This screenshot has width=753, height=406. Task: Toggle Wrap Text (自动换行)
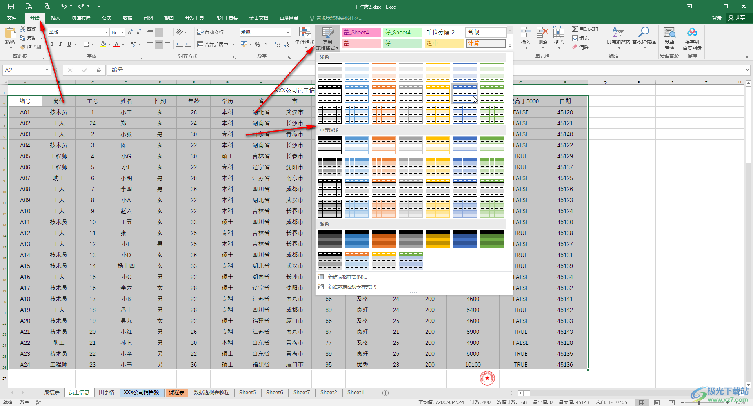[x=210, y=32]
